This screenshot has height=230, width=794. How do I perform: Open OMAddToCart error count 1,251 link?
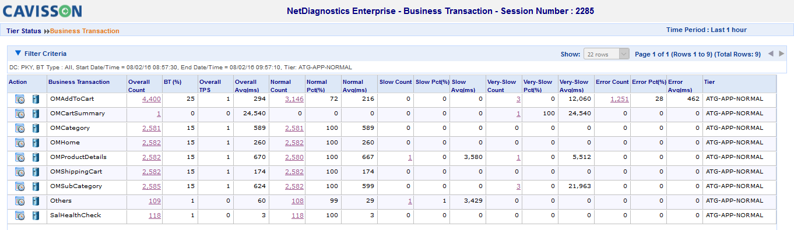tap(620, 100)
